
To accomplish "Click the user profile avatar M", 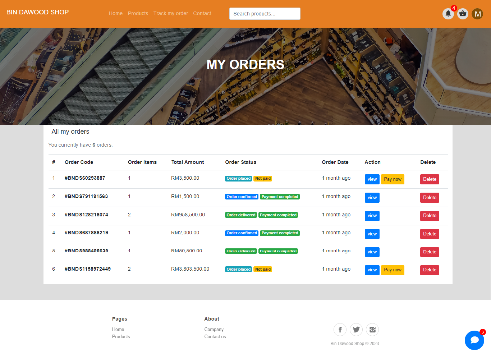I will (x=477, y=14).
